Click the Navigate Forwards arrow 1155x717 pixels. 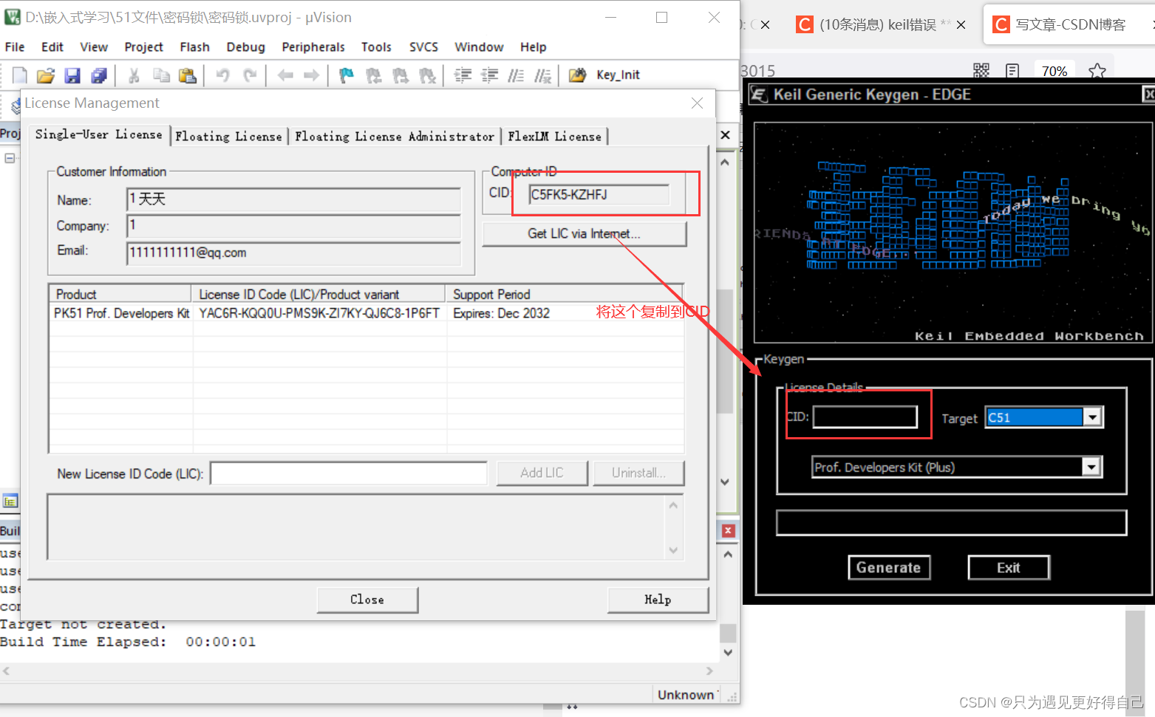[312, 75]
